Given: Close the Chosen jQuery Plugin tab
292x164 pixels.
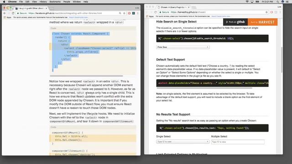Looking at the screenshot, I should [188, 7].
